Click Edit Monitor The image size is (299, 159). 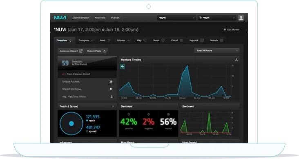(x=232, y=29)
